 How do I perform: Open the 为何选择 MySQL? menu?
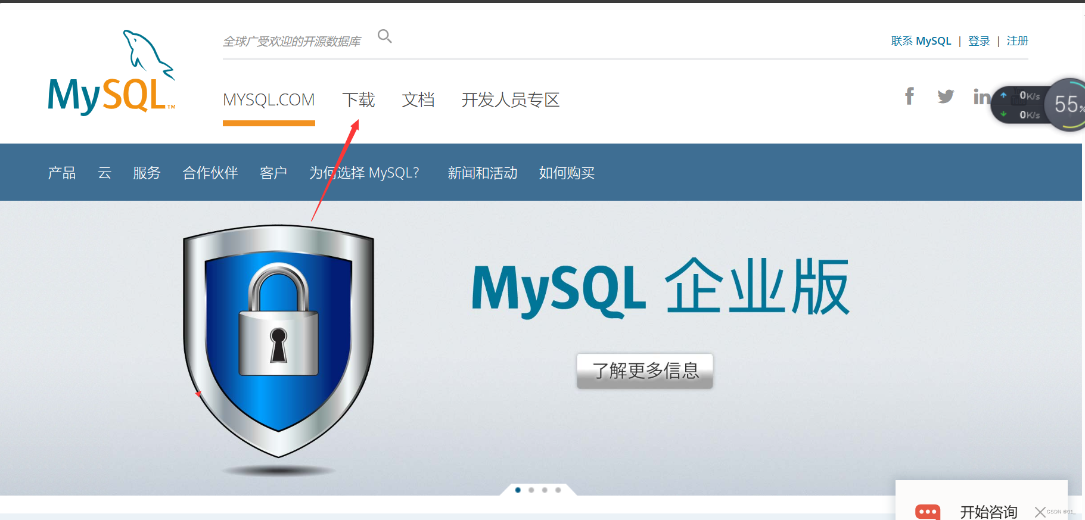[365, 173]
